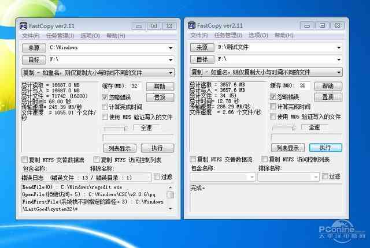
Task: Click 错误日志 summary text in left window
Action: 76,178
